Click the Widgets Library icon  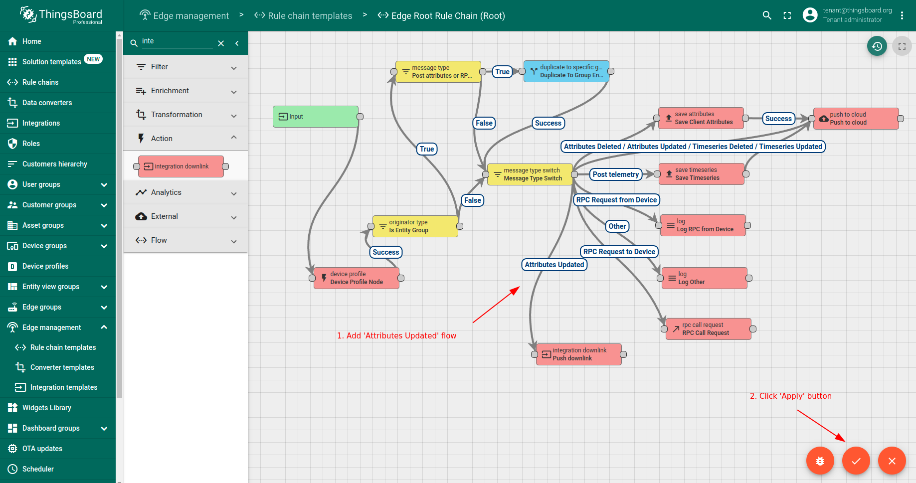tap(12, 408)
